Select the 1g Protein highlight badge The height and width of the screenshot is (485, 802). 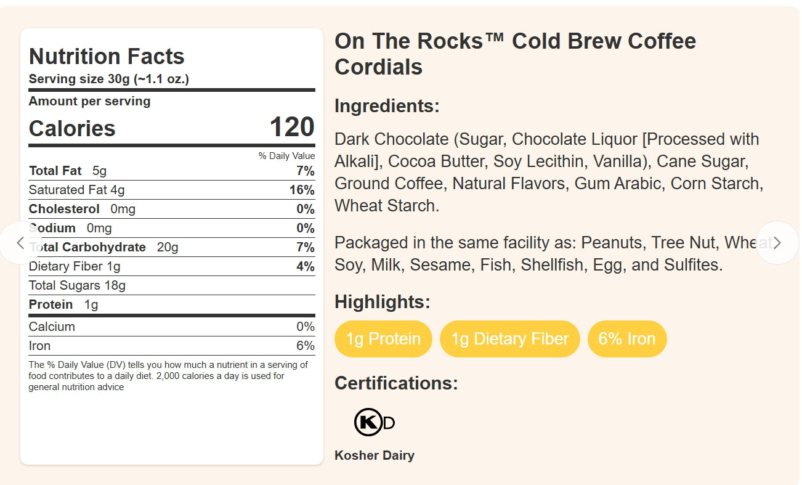(383, 339)
